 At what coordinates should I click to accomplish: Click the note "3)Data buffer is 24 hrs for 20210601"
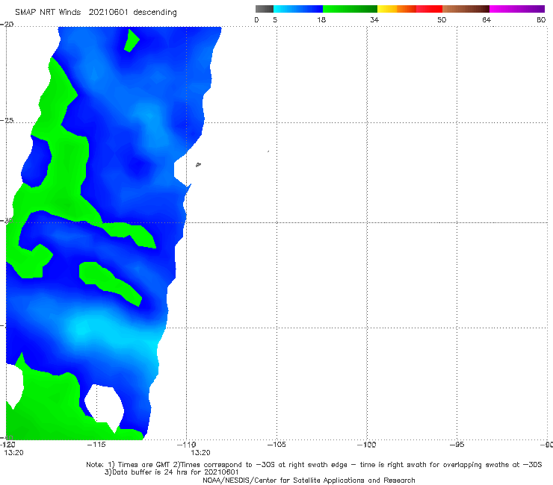click(x=171, y=472)
